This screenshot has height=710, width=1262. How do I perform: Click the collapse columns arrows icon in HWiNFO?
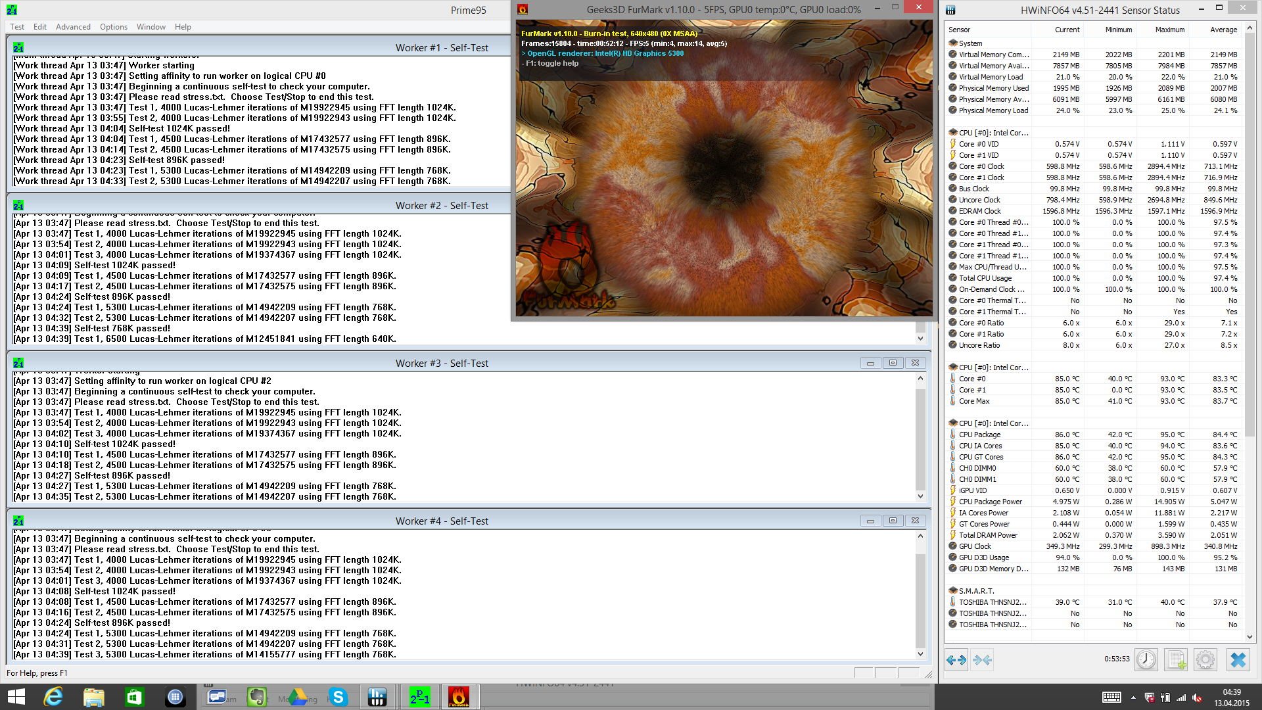pyautogui.click(x=983, y=659)
